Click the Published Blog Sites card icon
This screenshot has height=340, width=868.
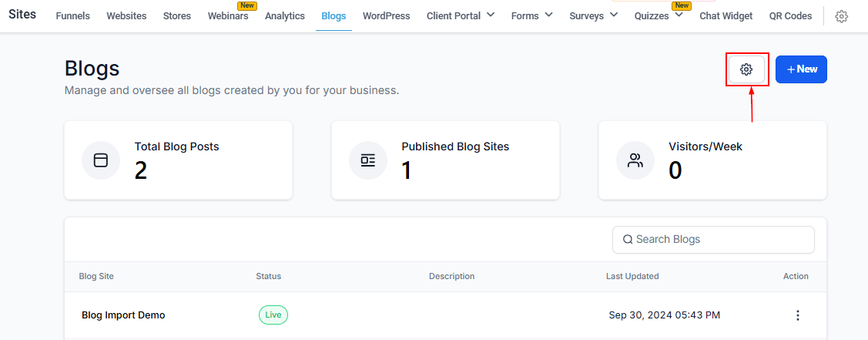(x=368, y=160)
